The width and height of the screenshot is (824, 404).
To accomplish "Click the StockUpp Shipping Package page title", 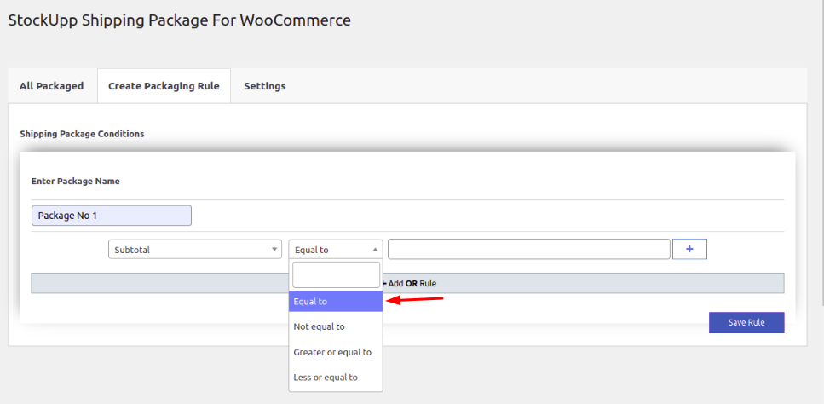I will click(179, 20).
